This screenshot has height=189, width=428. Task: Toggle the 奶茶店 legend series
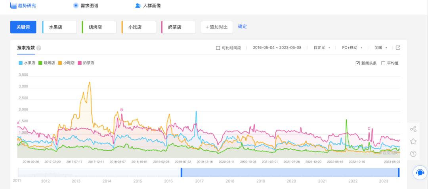(86, 63)
